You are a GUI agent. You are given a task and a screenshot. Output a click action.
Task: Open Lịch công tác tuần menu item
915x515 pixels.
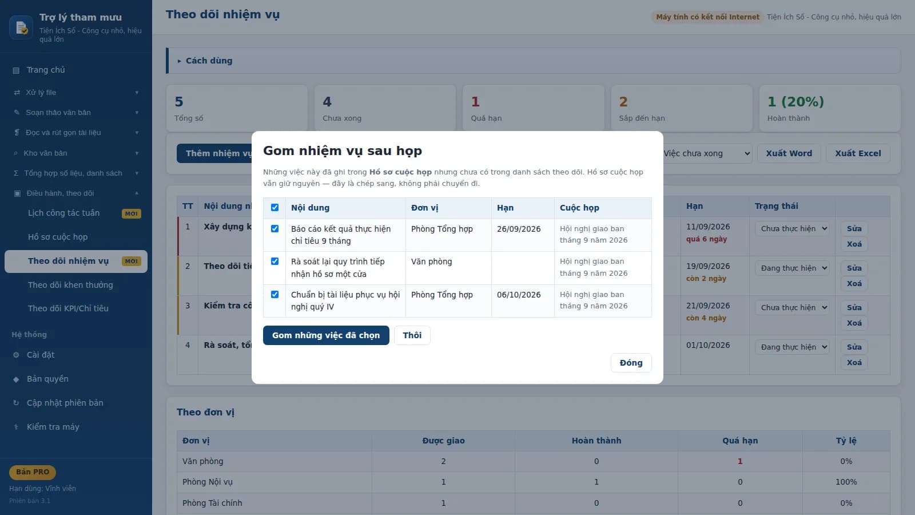click(76, 213)
